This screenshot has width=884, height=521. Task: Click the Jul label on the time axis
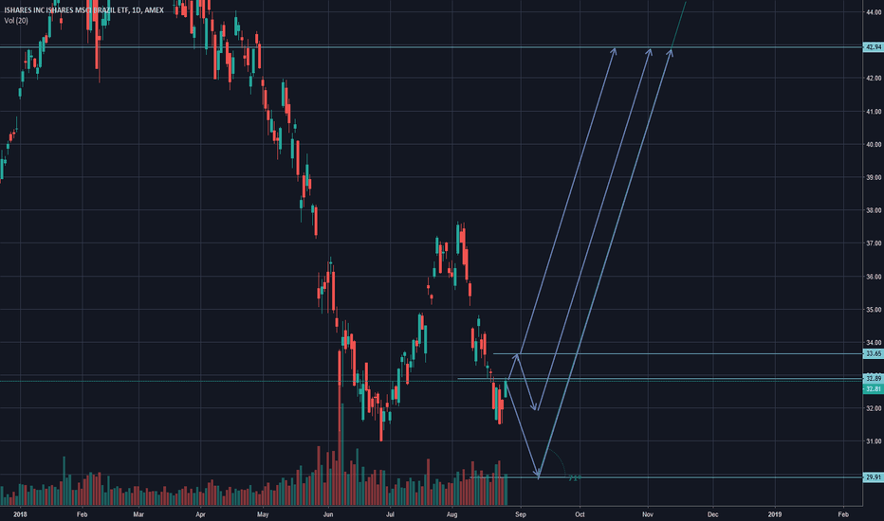[390, 514]
